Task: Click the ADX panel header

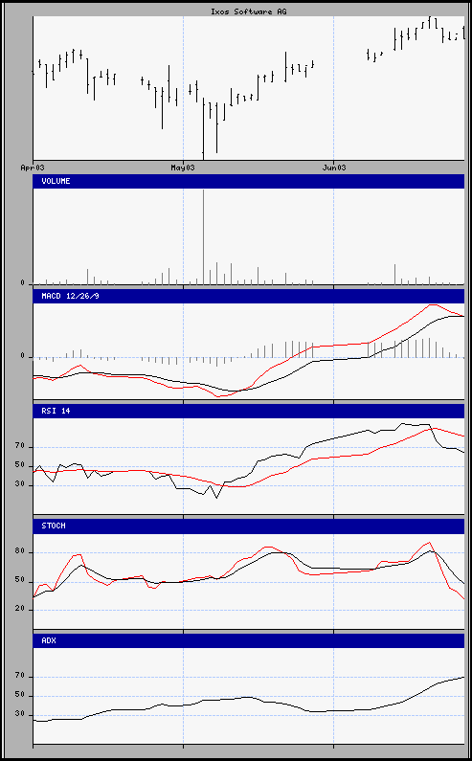Action: (249, 640)
